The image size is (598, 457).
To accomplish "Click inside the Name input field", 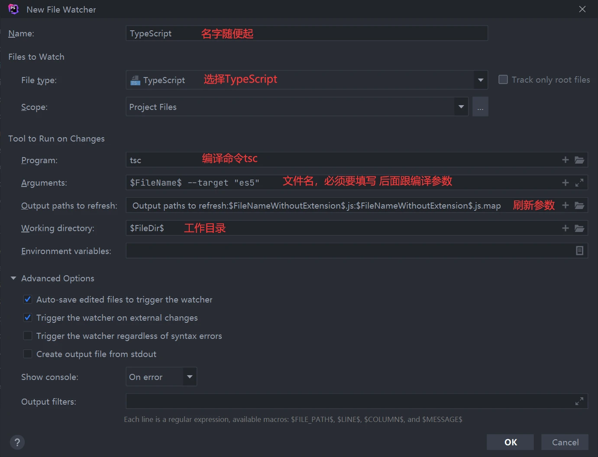I will tap(260, 33).
